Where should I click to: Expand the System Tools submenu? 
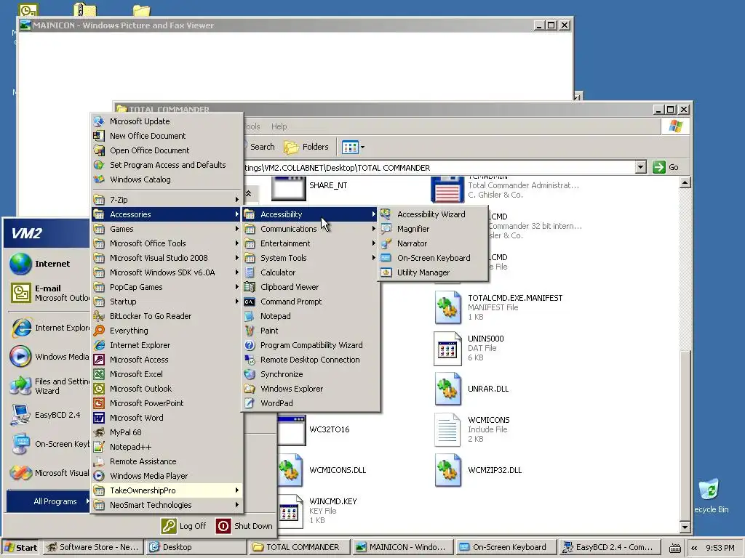point(310,258)
